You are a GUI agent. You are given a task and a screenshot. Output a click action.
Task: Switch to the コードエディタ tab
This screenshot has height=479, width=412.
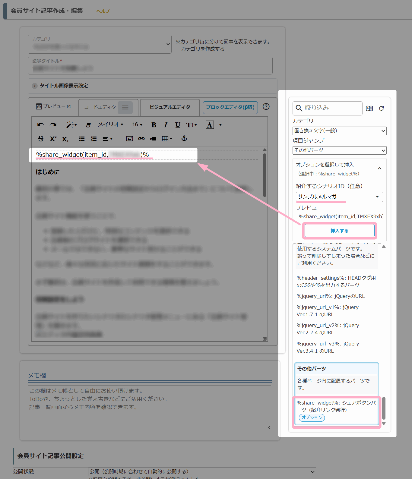pyautogui.click(x=100, y=107)
